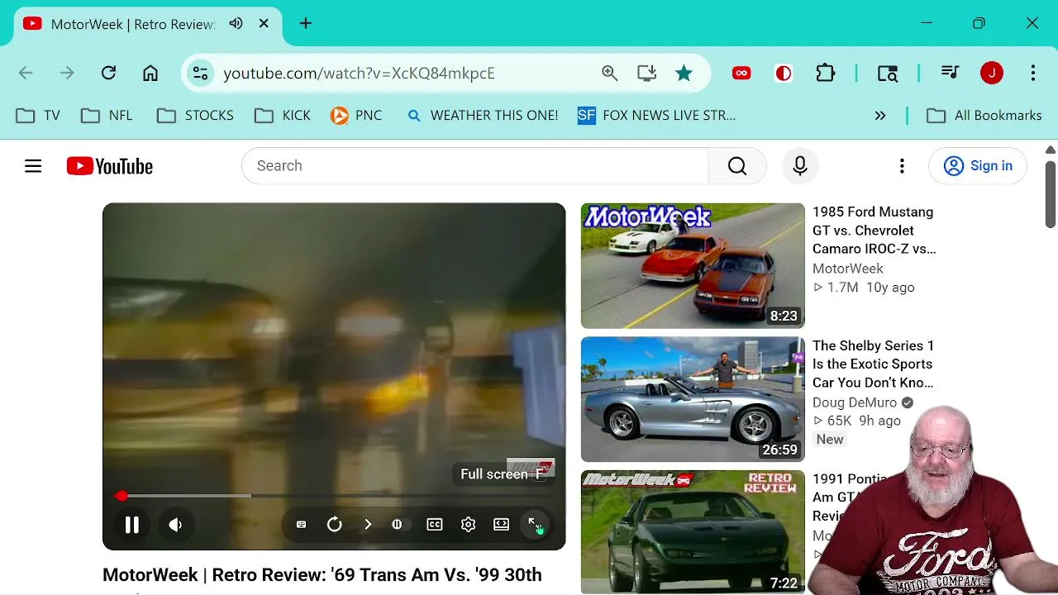The height and width of the screenshot is (595, 1058).
Task: Open YouTube three-dot settings menu
Action: [902, 166]
